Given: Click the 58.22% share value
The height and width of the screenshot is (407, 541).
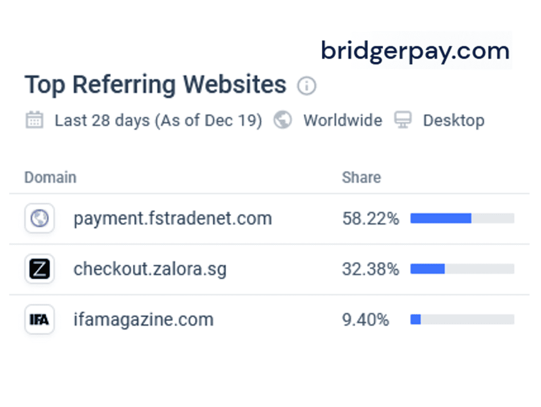Looking at the screenshot, I should (x=371, y=218).
